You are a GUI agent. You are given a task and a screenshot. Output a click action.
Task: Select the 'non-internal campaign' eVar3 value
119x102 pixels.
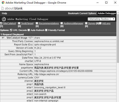coord(46,101)
